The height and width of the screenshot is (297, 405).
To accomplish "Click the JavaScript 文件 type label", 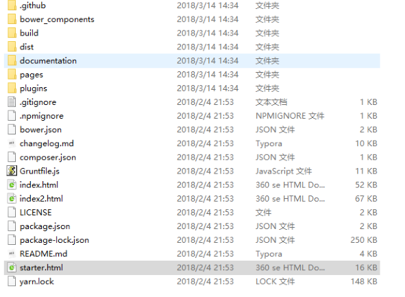I will click(284, 171).
